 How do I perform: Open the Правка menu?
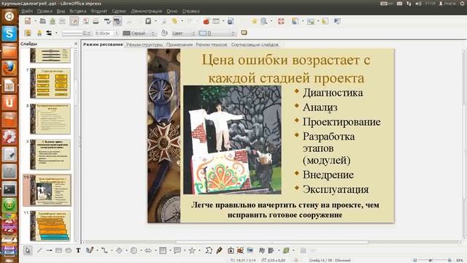(45, 11)
